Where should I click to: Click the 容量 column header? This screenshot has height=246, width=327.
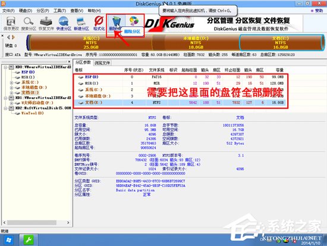pyautogui.click(x=279, y=70)
